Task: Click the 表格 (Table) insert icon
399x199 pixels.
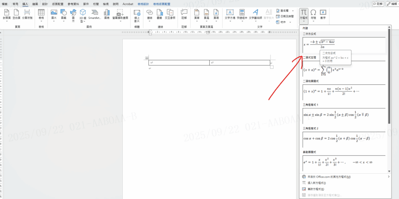Action: coord(41,15)
